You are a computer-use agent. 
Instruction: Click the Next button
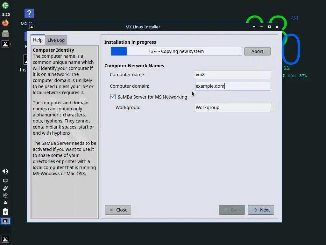pos(261,210)
